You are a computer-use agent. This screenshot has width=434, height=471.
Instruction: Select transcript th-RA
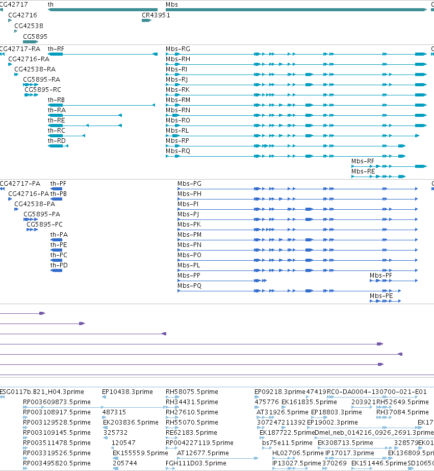click(85, 115)
